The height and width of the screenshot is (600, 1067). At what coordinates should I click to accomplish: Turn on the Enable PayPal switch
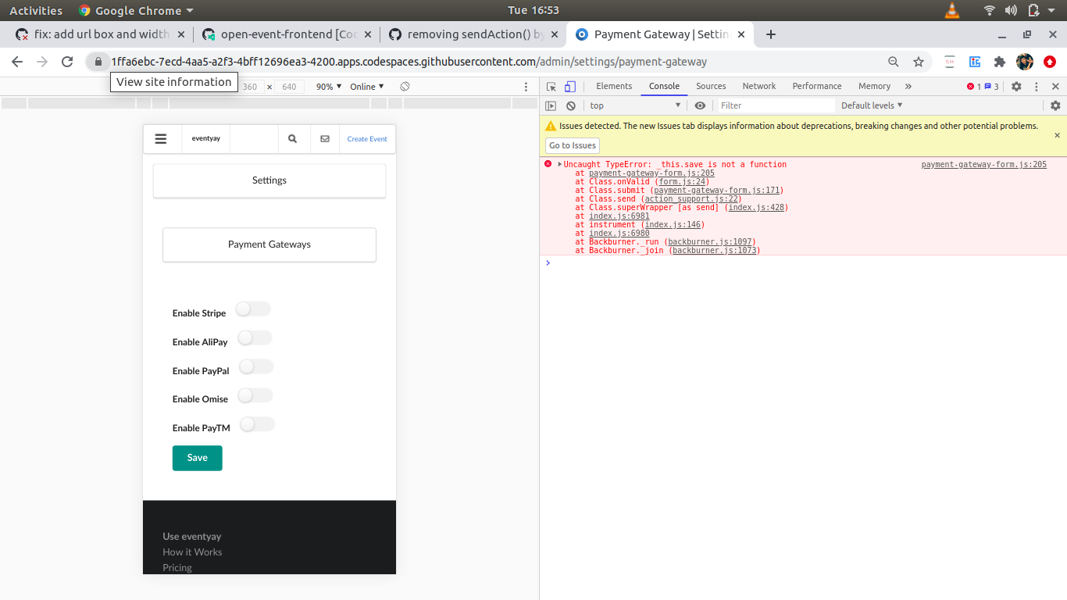point(255,366)
